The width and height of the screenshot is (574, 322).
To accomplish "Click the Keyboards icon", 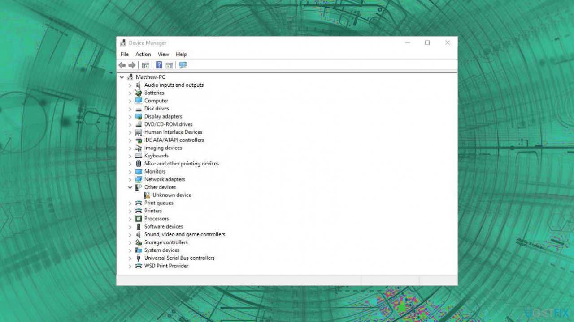I will [139, 156].
